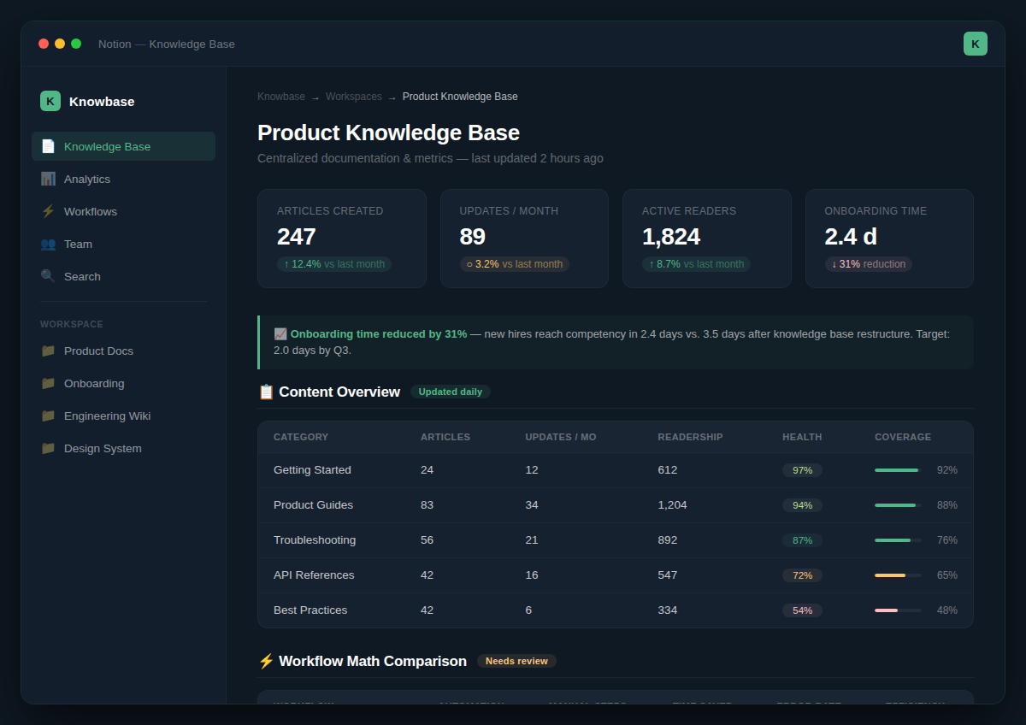Select Search in the sidebar
Screen dimensions: 1026x725
tap(123, 276)
